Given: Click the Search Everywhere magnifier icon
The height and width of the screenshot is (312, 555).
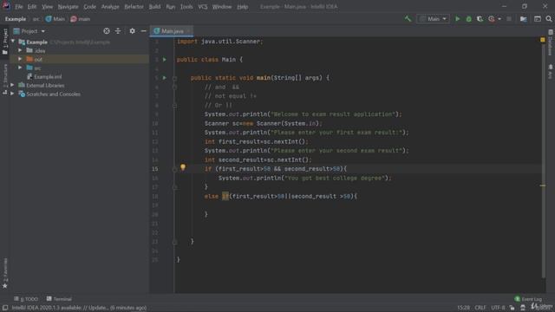Looking at the screenshot, I should (x=549, y=19).
